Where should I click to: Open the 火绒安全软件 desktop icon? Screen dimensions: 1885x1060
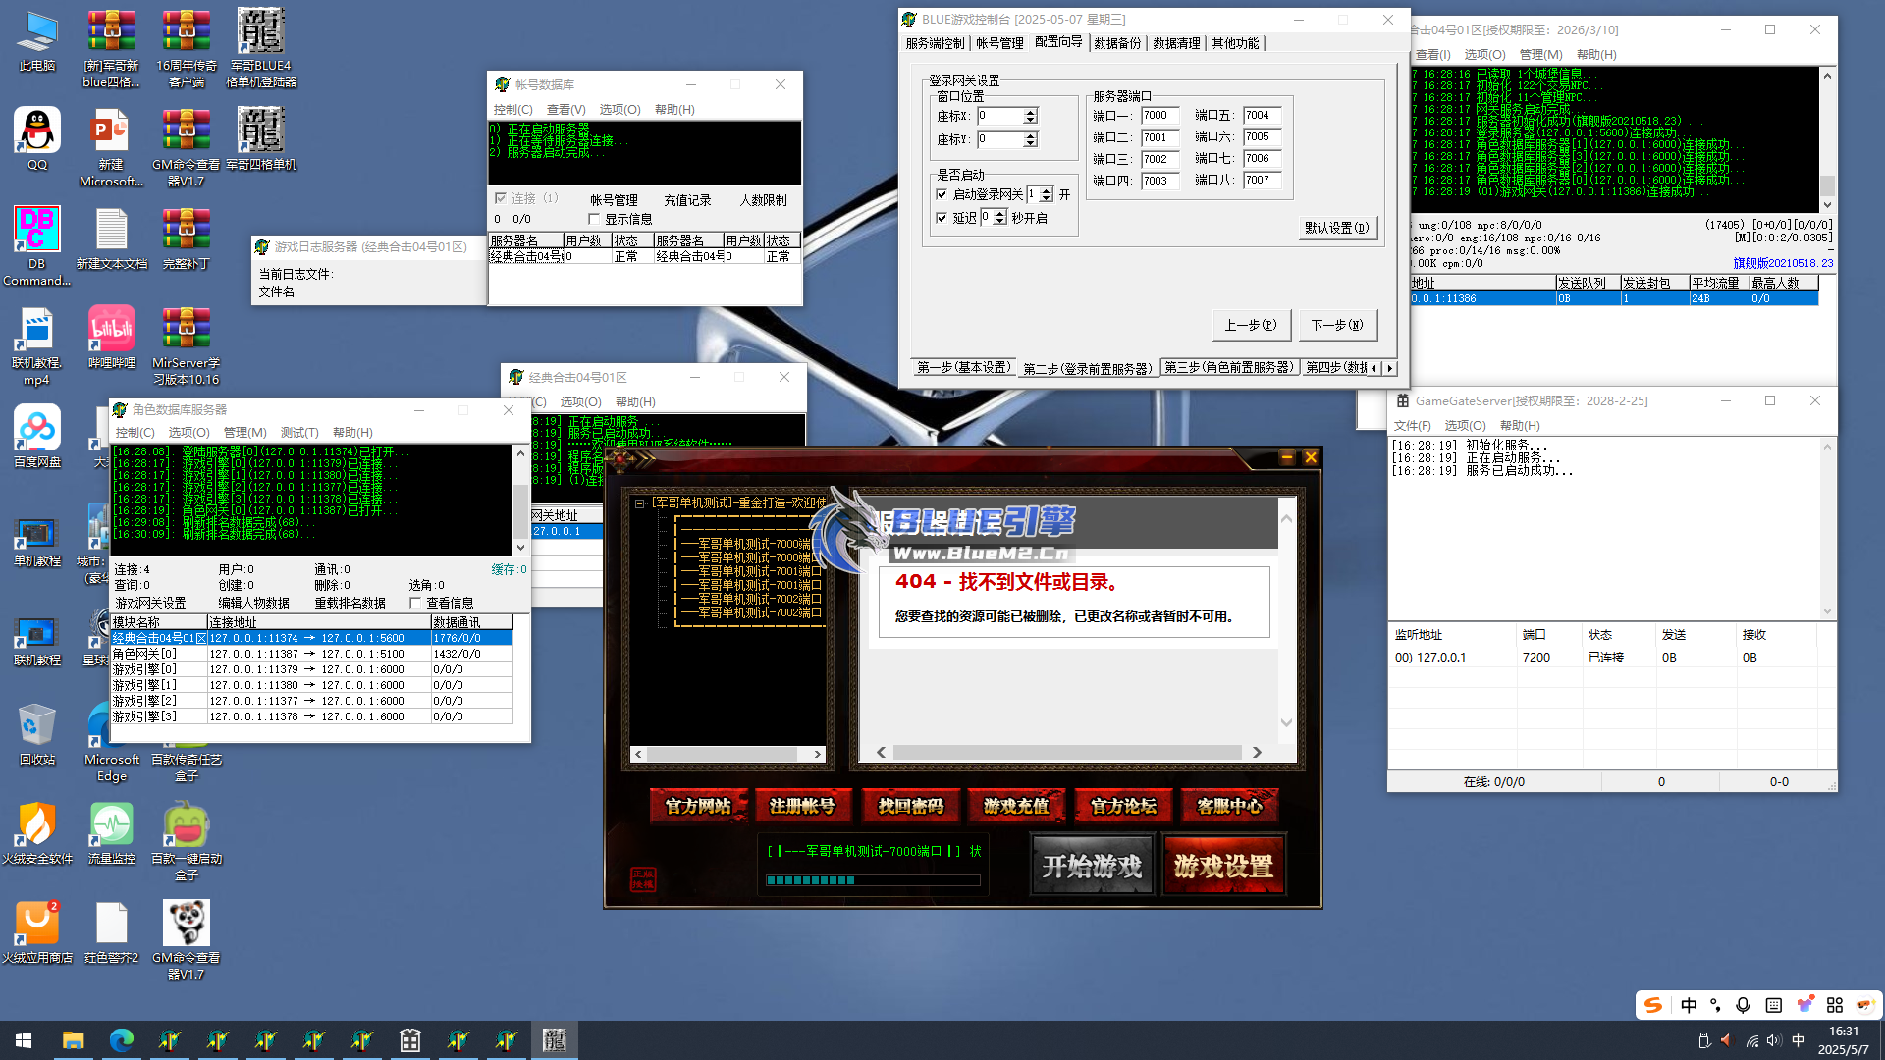(37, 833)
